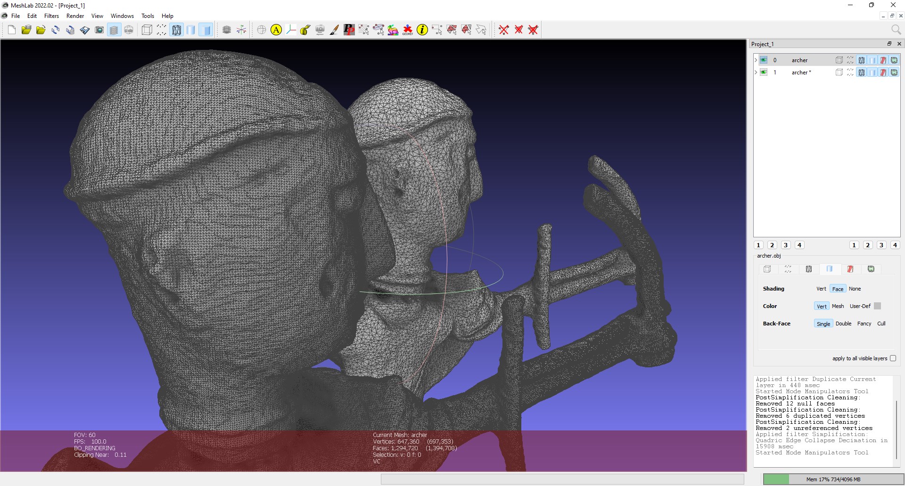Open the Raster Alignment tool
This screenshot has height=486, width=905.
(320, 30)
